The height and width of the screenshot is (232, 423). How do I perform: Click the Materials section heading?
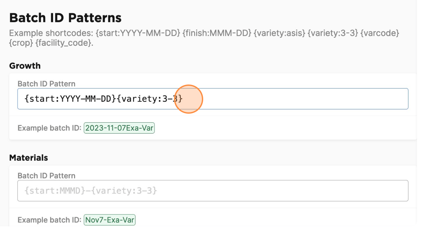[29, 158]
